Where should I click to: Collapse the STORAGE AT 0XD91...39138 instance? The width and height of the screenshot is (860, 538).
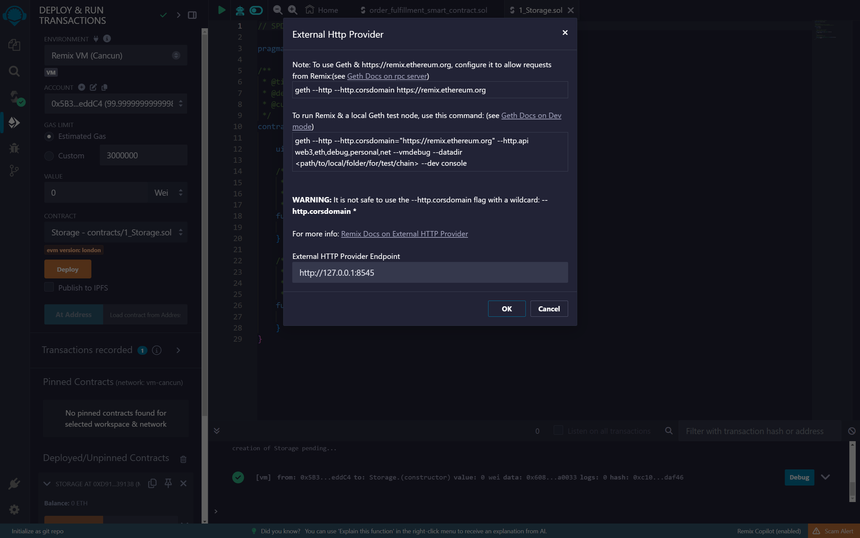point(47,483)
